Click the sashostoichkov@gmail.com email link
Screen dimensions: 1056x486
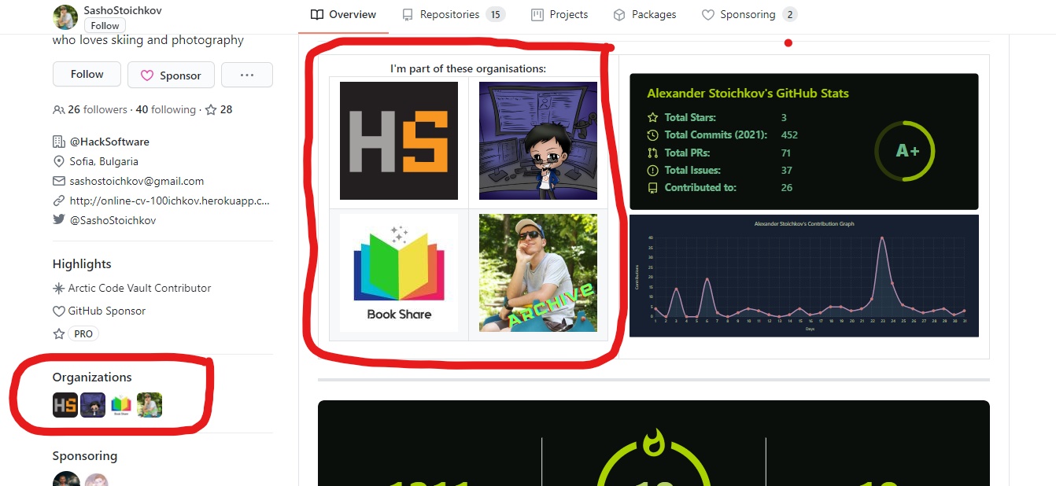click(x=137, y=181)
